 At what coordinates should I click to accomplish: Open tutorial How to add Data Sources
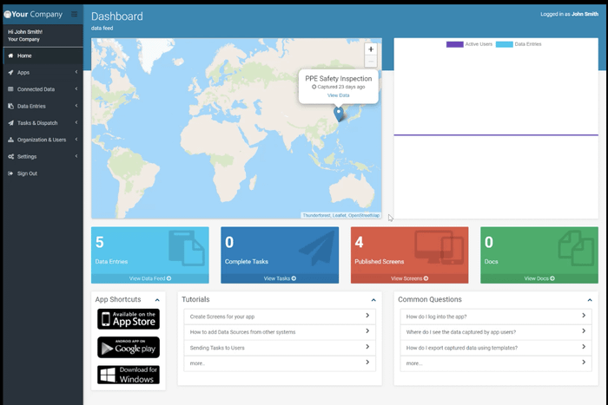[280, 332]
